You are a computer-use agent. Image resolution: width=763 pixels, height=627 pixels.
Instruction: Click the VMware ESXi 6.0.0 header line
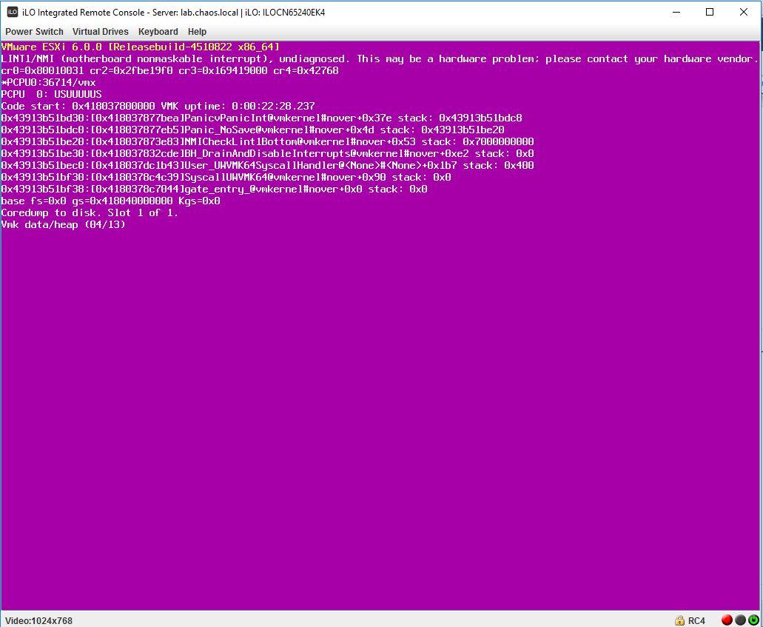pos(140,47)
